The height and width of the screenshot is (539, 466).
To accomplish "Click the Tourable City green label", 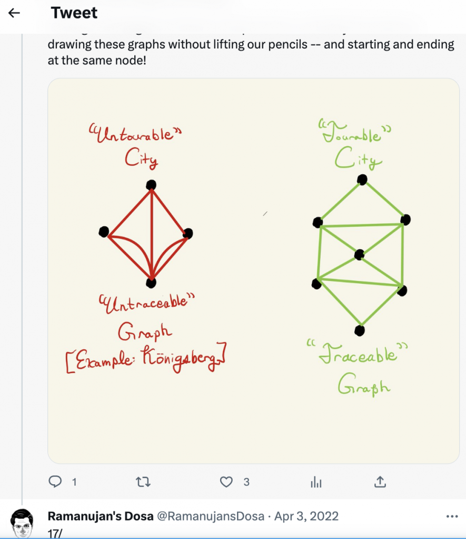I will (x=356, y=144).
